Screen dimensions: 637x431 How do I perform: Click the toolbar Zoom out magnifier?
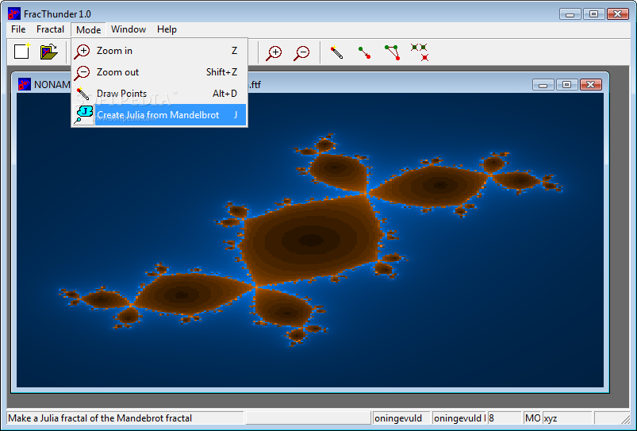(302, 53)
